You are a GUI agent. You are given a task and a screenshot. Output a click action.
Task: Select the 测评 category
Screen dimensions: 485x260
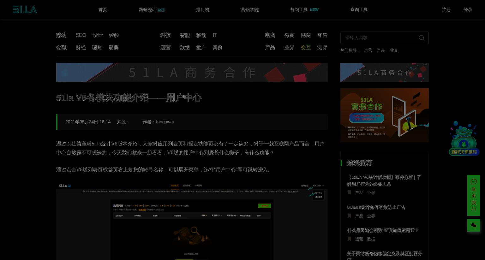322,47
